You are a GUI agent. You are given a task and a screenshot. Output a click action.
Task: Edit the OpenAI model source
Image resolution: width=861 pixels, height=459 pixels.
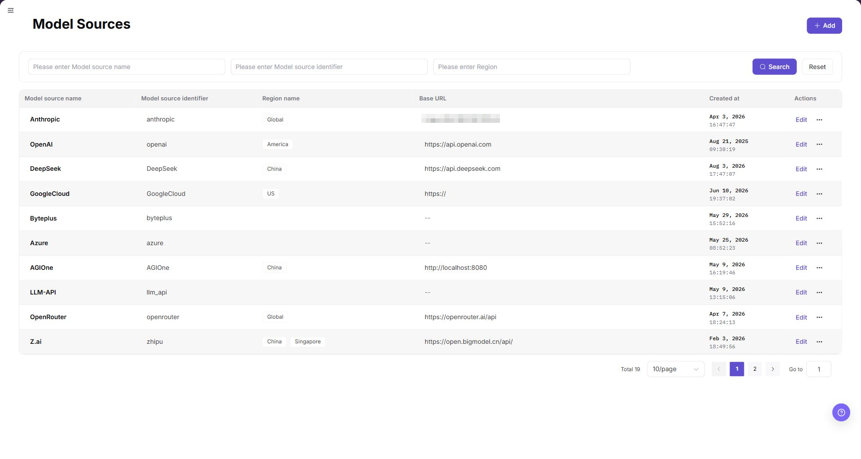pyautogui.click(x=801, y=144)
